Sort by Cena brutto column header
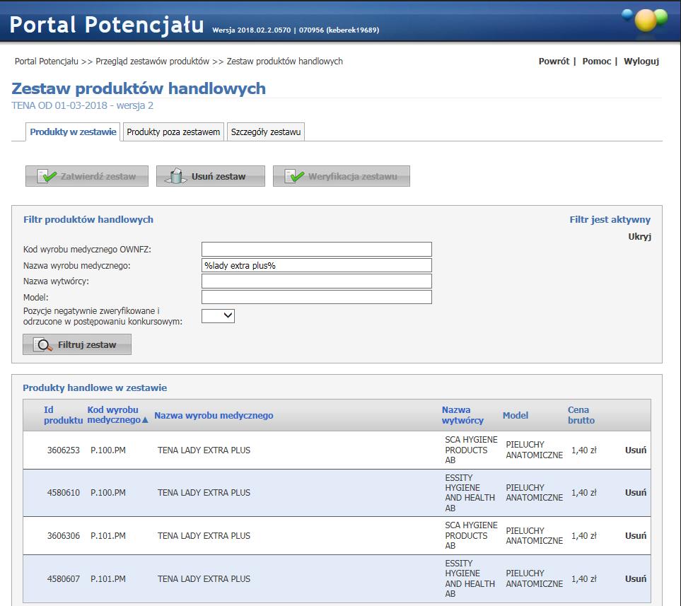The height and width of the screenshot is (606, 681). pos(581,415)
